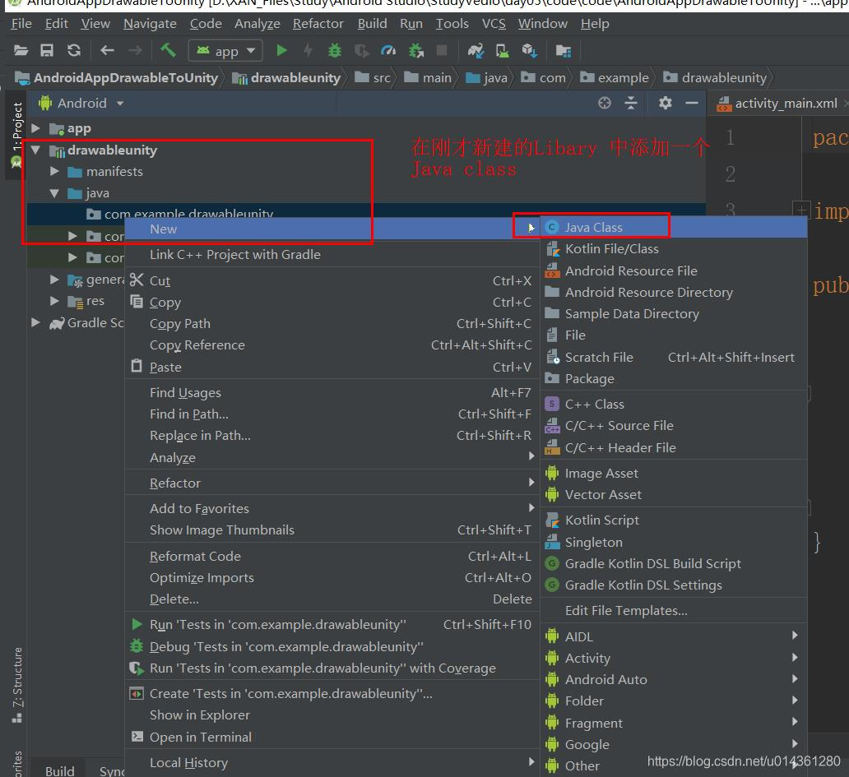Expand the app module tree node
Viewport: 849px width, 777px height.
35,128
